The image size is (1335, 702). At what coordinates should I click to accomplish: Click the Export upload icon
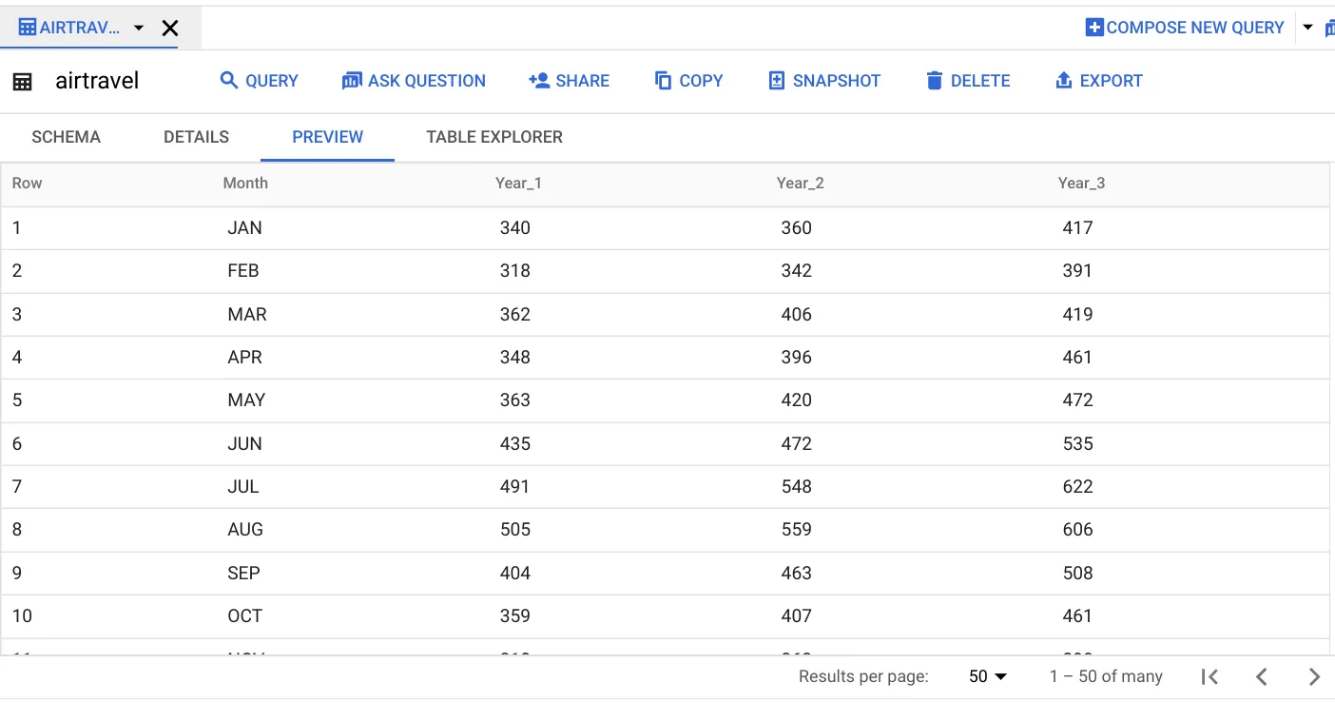1064,81
